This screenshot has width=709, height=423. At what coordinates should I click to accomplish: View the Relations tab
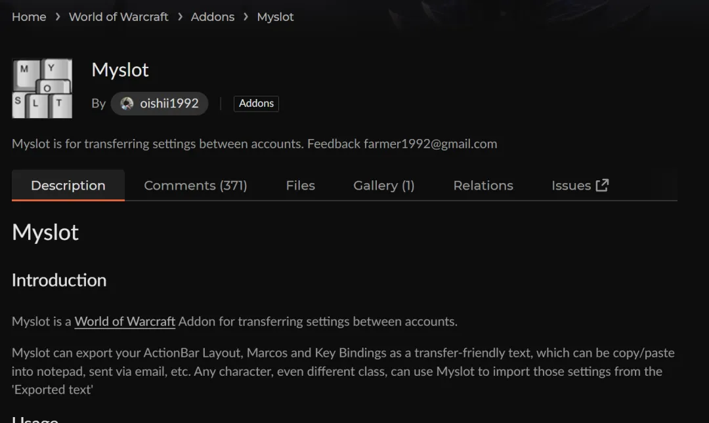coord(483,186)
